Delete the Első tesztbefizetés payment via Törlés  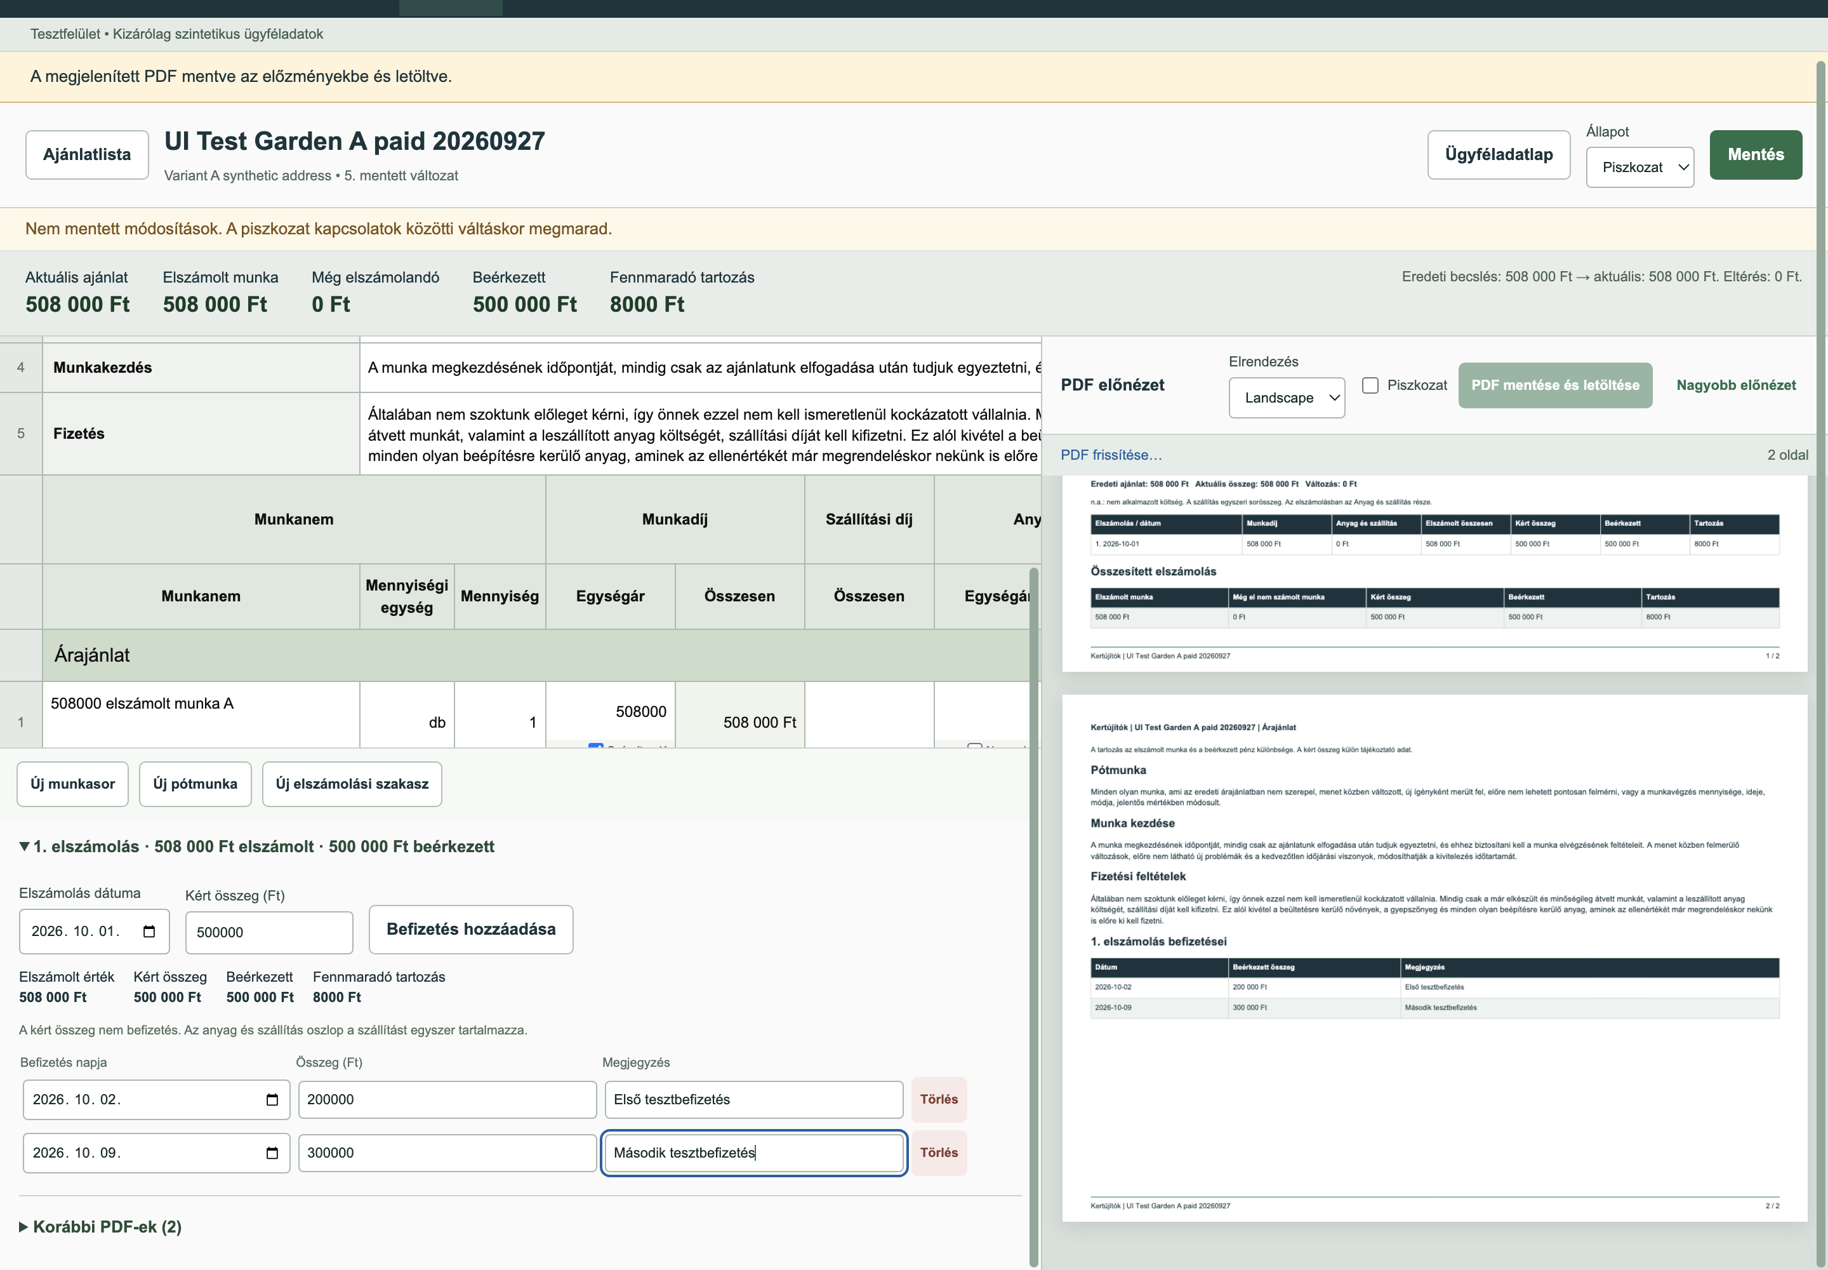coord(939,1099)
